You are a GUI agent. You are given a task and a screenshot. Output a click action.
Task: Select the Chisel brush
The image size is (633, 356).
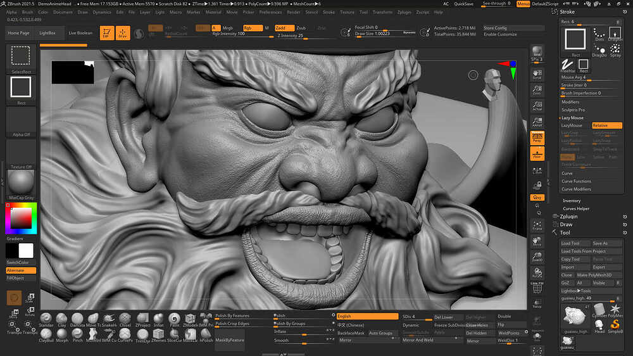[125, 319]
